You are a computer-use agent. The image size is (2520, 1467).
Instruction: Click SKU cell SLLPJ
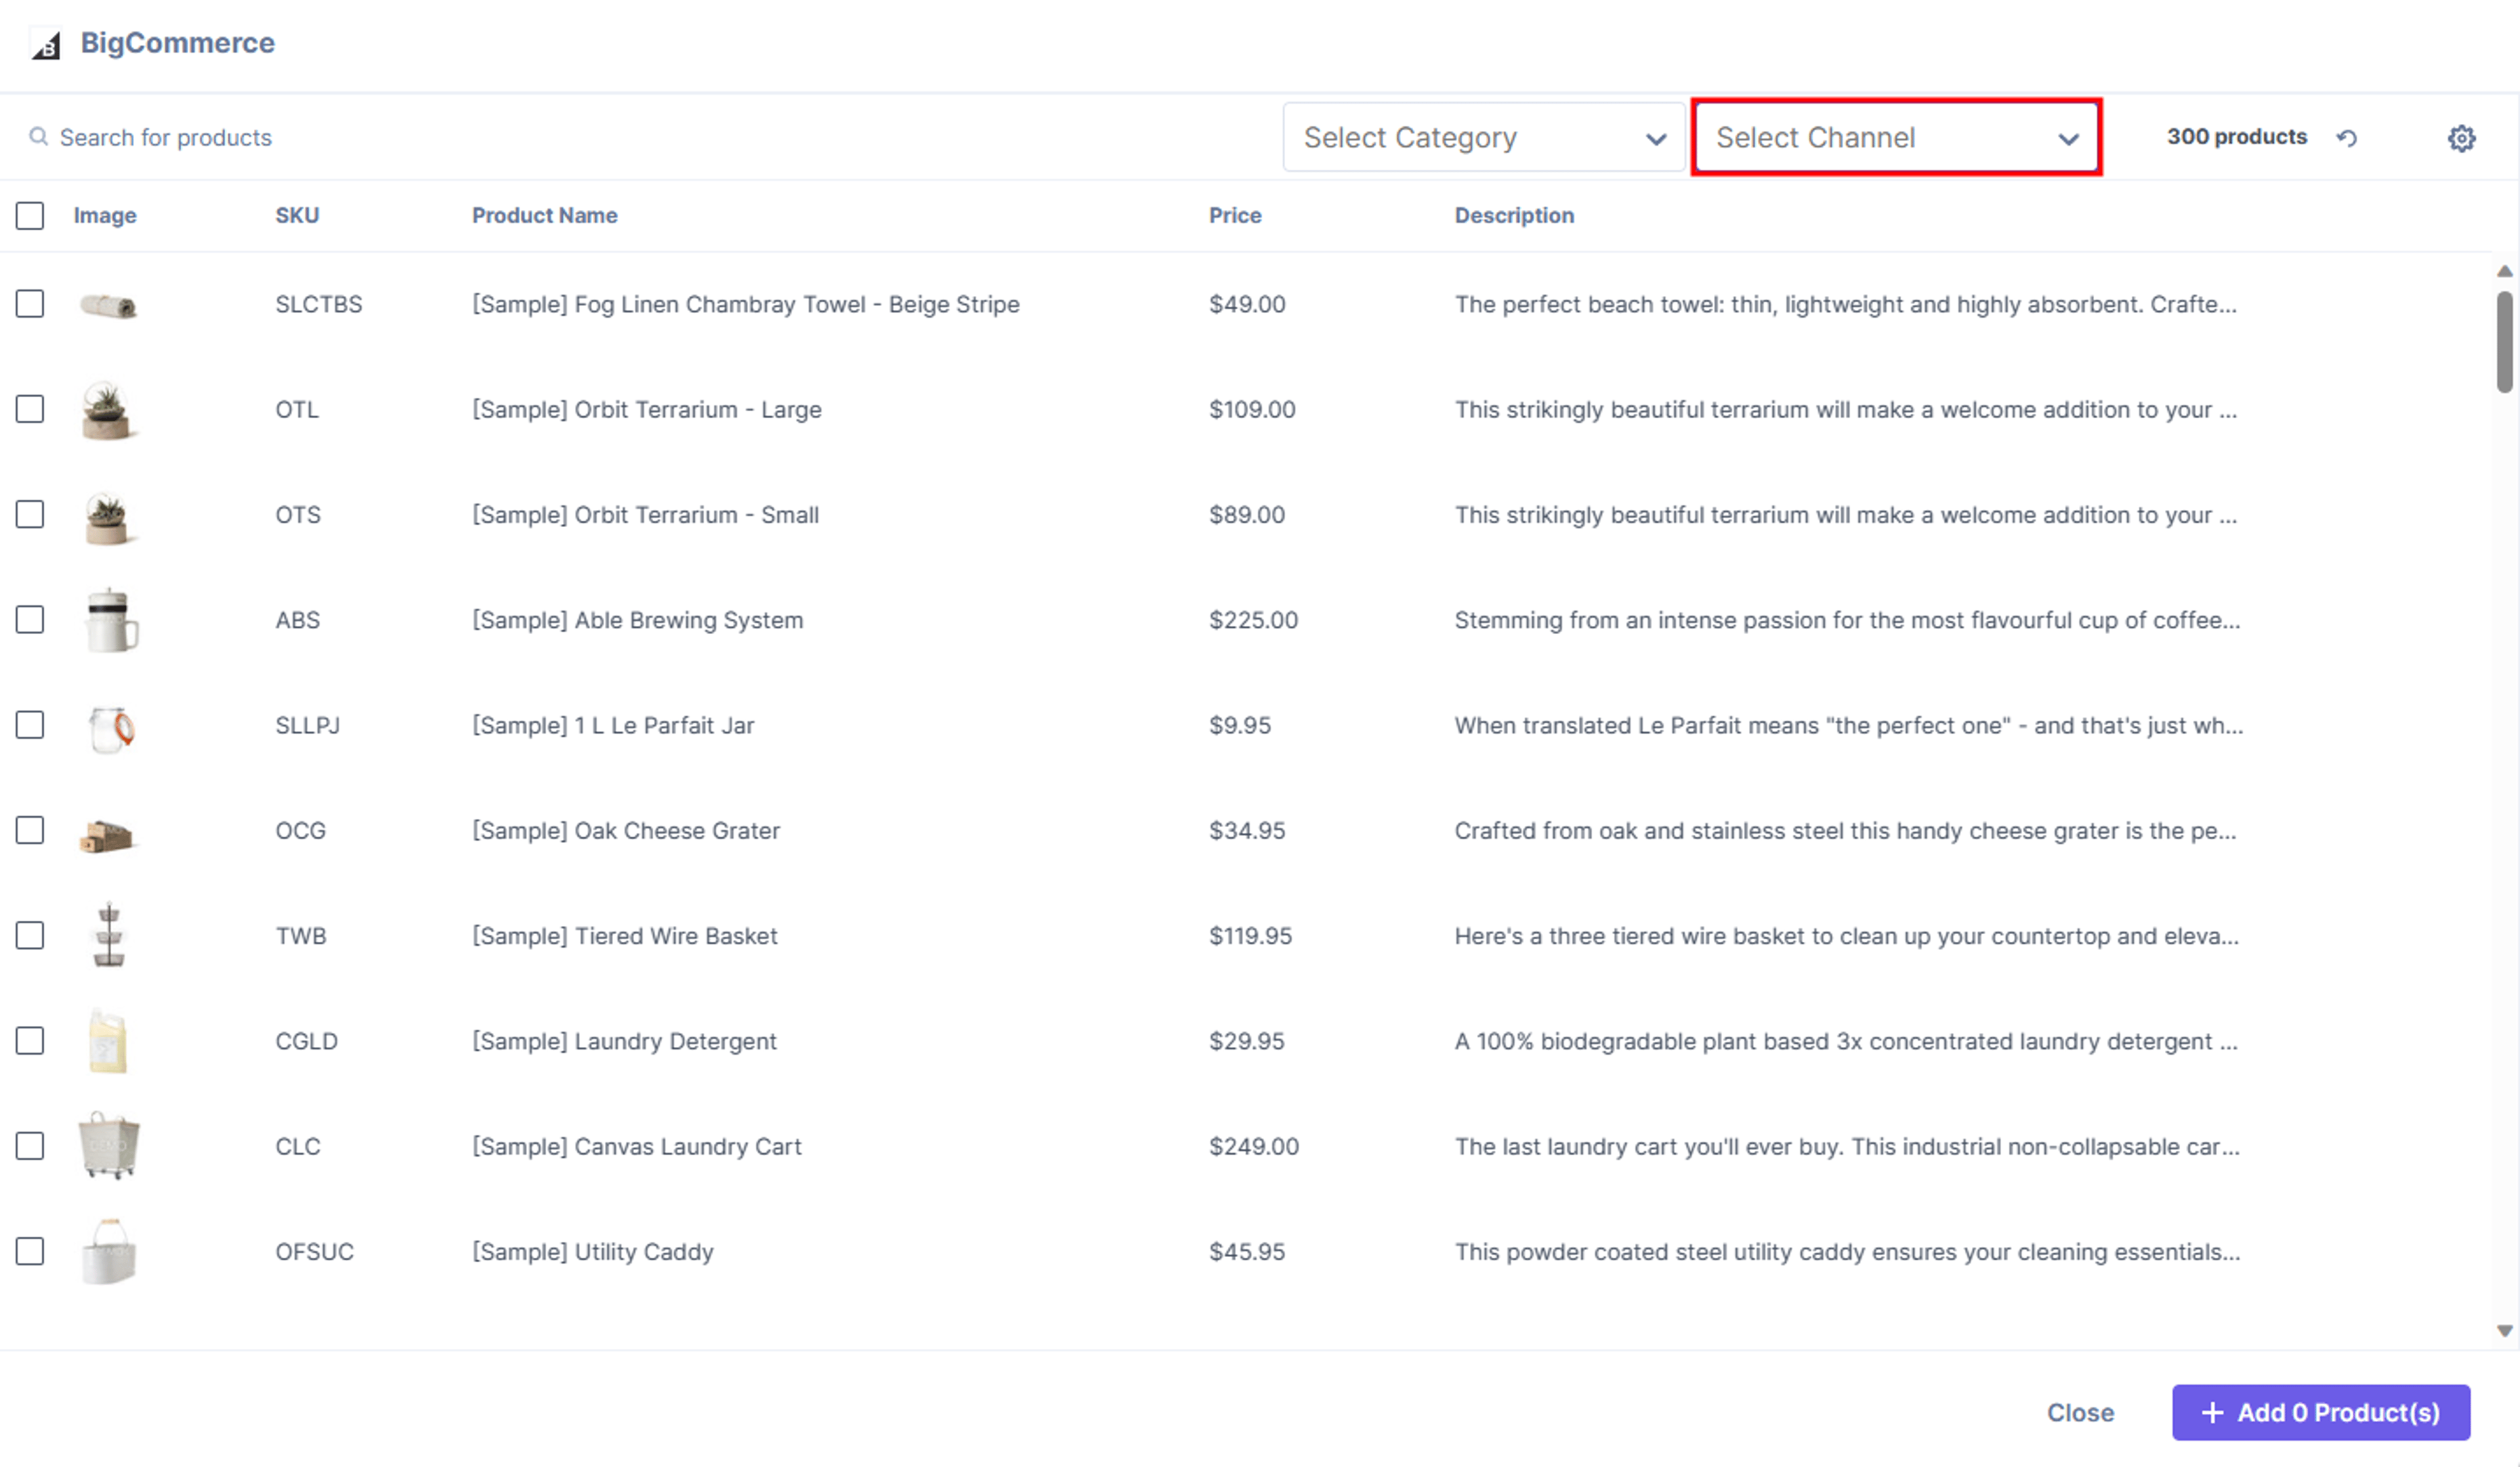[x=308, y=725]
